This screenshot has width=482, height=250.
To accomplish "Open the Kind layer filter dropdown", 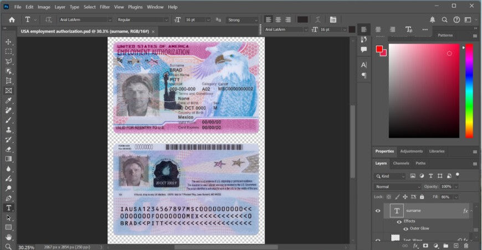I will tap(390, 176).
